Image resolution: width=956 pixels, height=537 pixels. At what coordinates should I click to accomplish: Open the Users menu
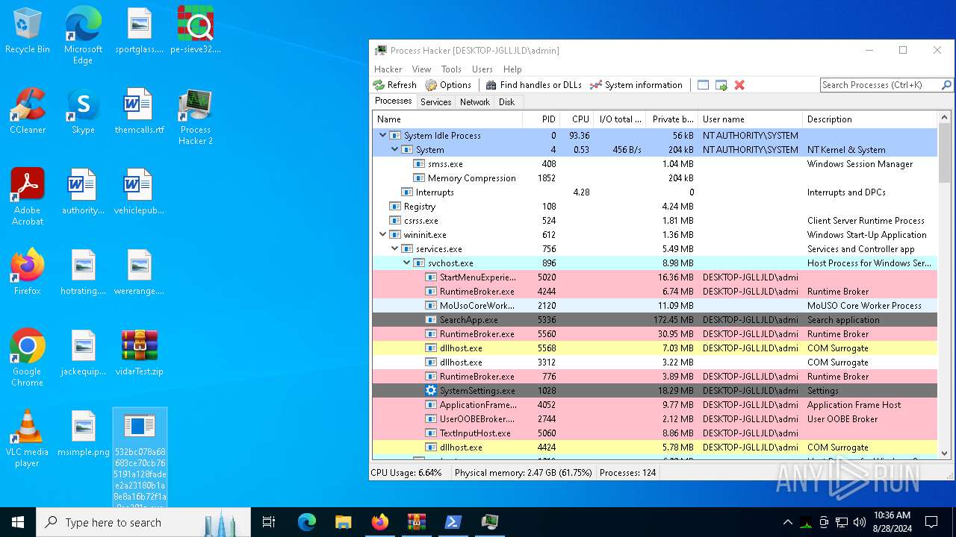pyautogui.click(x=482, y=69)
